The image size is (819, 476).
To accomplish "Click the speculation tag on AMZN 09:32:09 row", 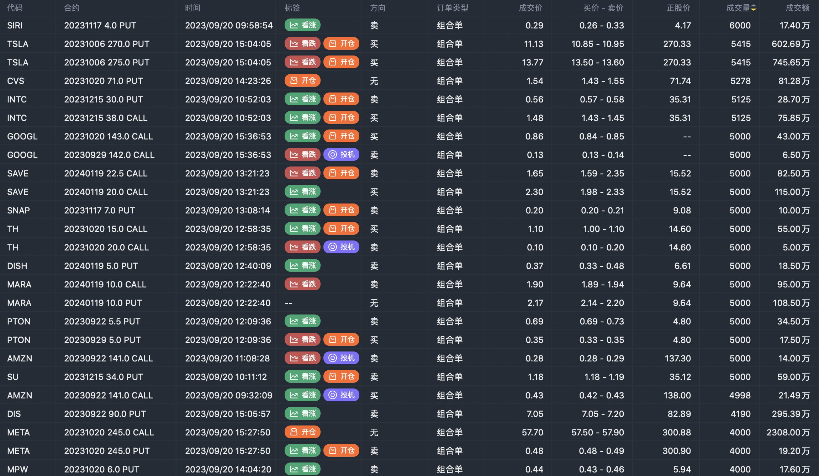I will [x=341, y=395].
